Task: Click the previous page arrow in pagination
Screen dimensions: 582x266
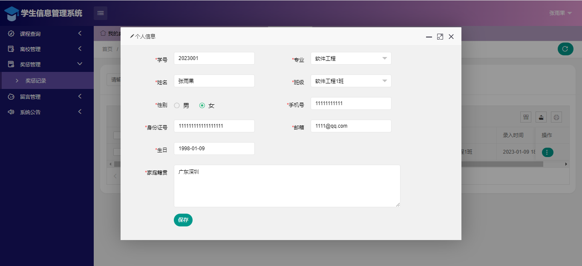Action: click(x=115, y=176)
